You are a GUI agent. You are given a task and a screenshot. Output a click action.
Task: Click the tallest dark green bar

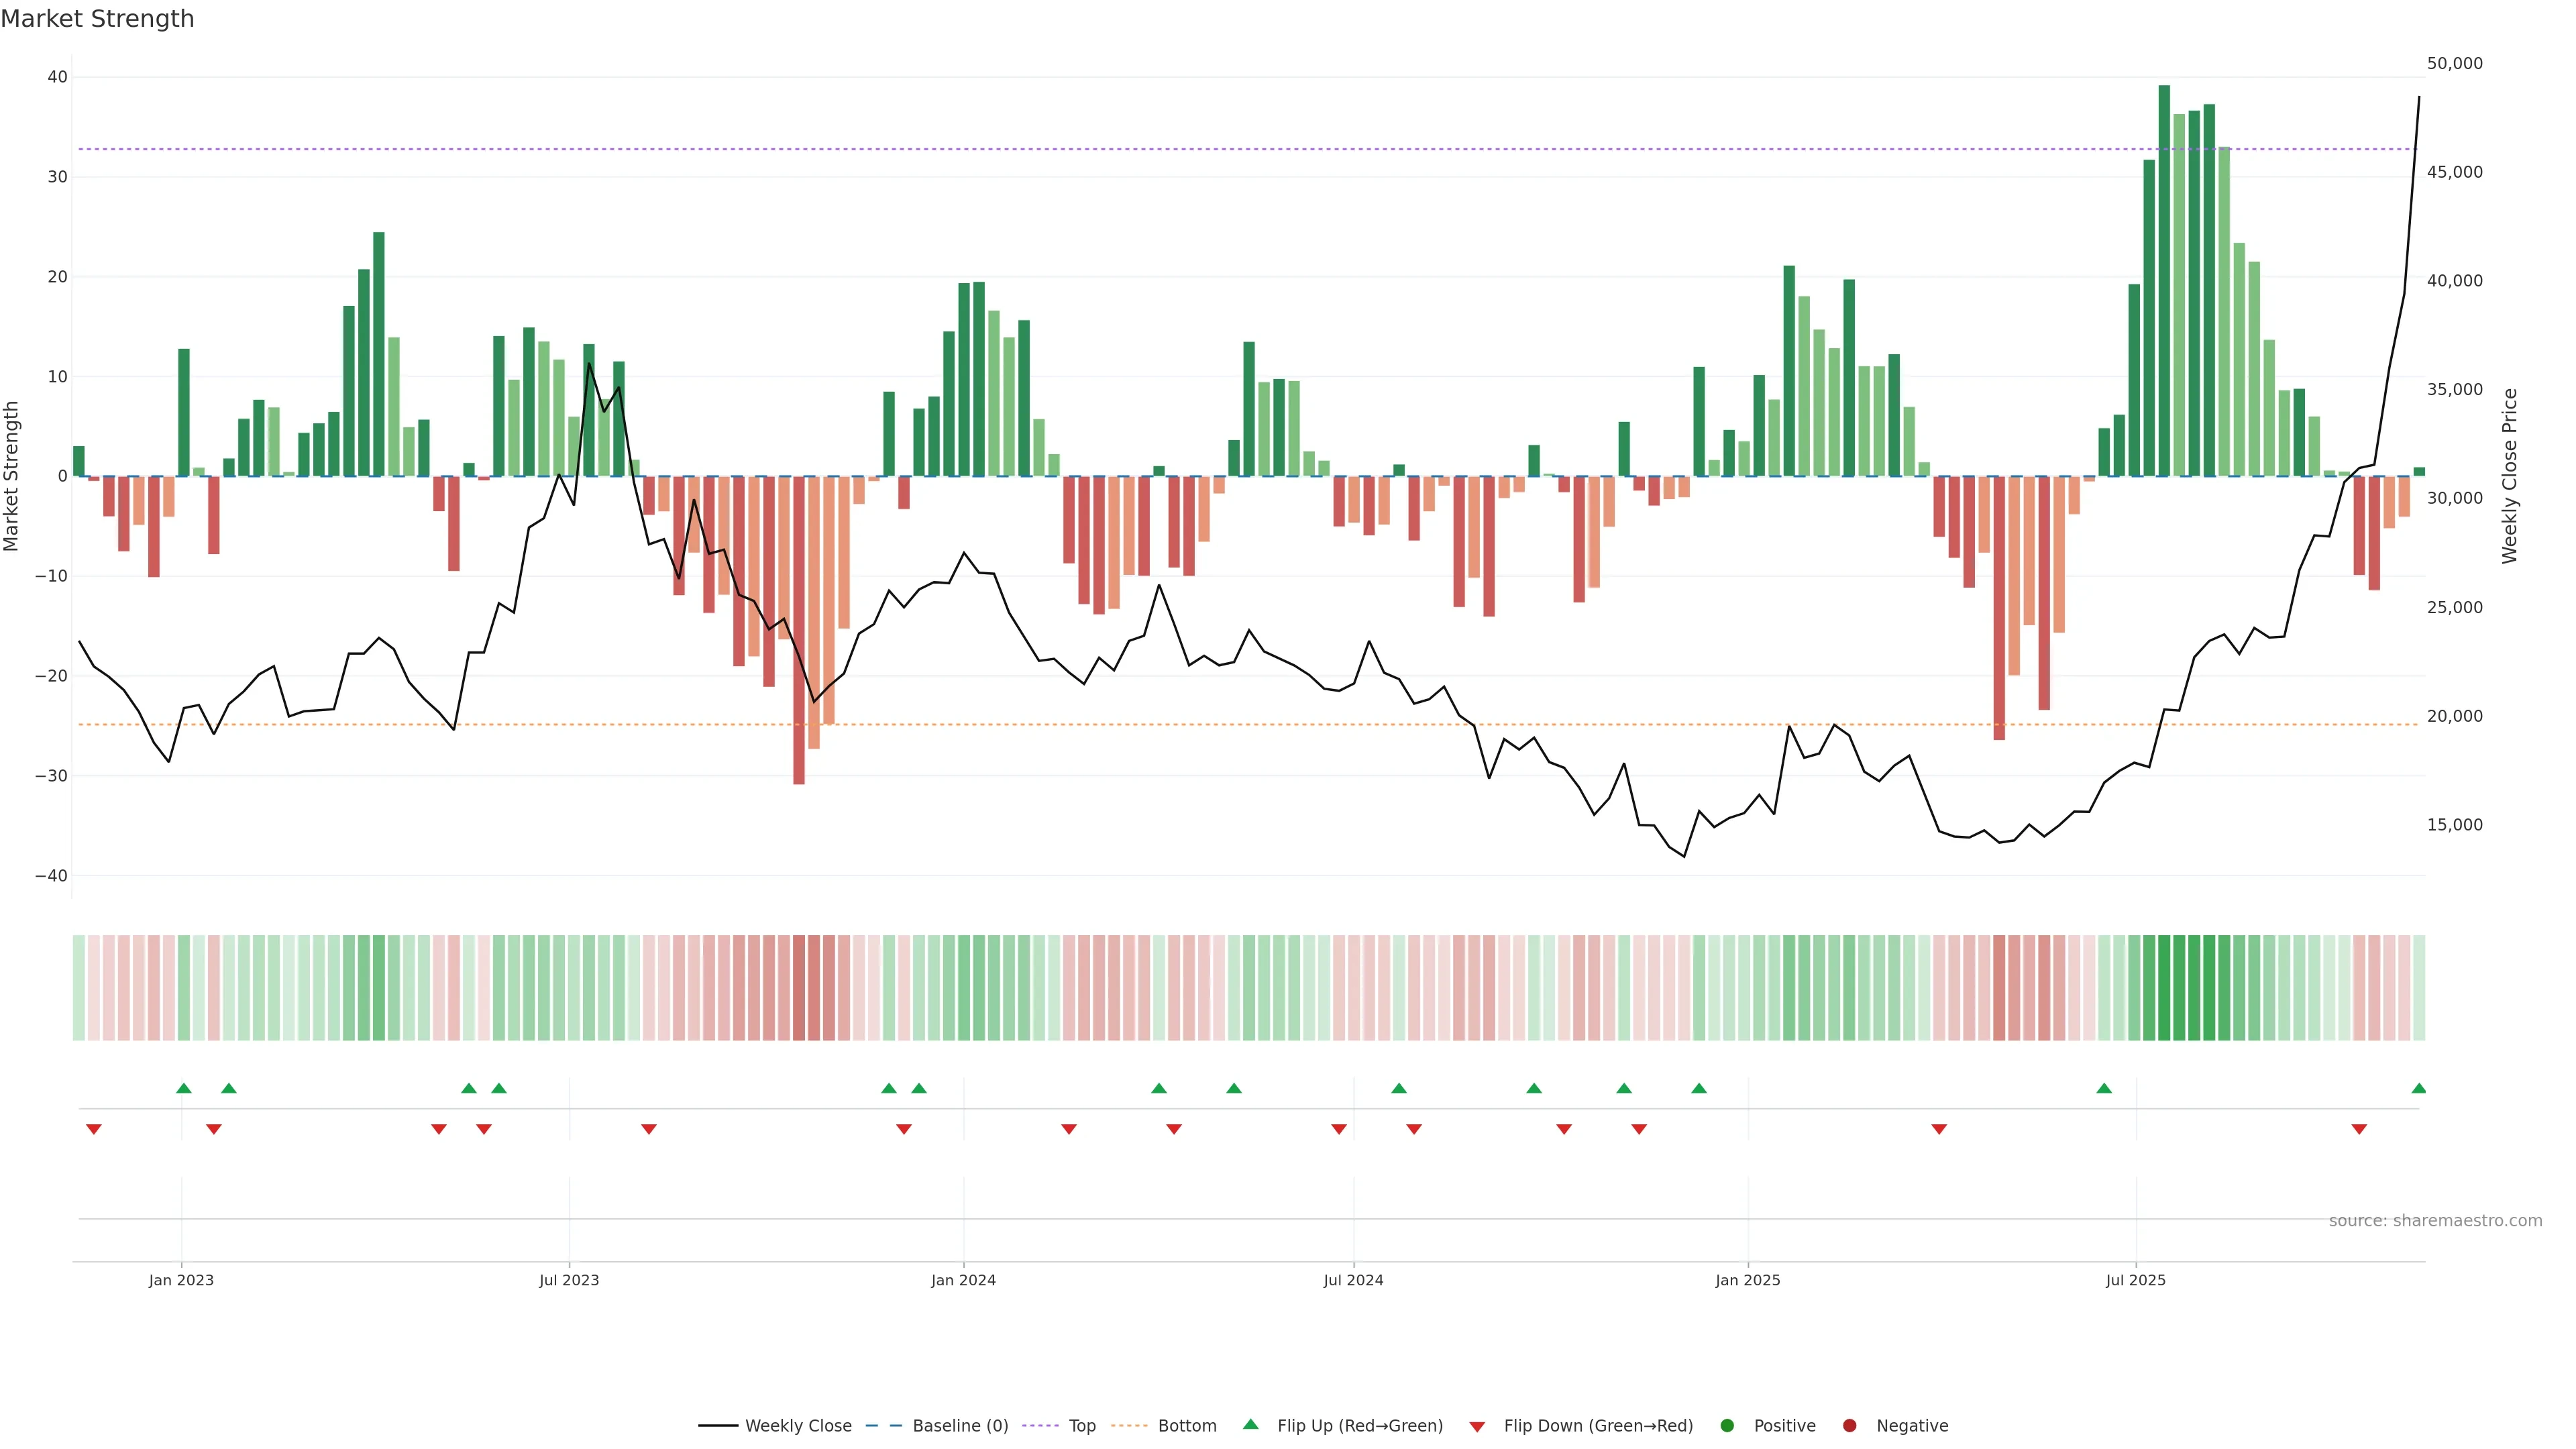2164,280
